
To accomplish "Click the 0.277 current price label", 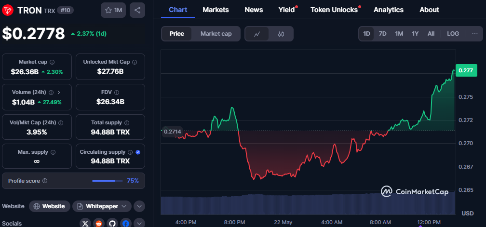I will [466, 70].
